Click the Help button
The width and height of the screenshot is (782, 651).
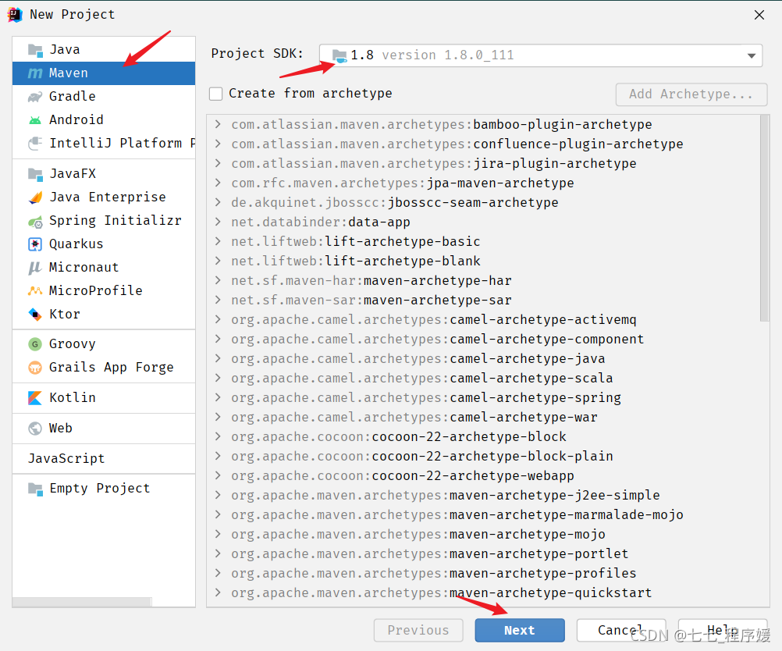pyautogui.click(x=722, y=631)
